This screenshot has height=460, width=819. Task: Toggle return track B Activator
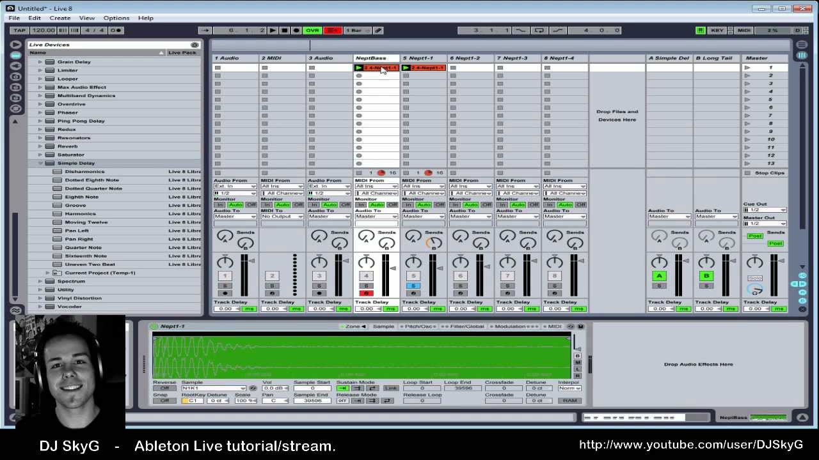click(706, 276)
